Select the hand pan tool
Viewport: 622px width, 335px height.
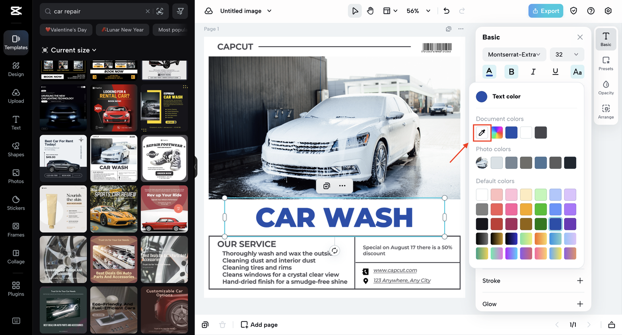(370, 11)
